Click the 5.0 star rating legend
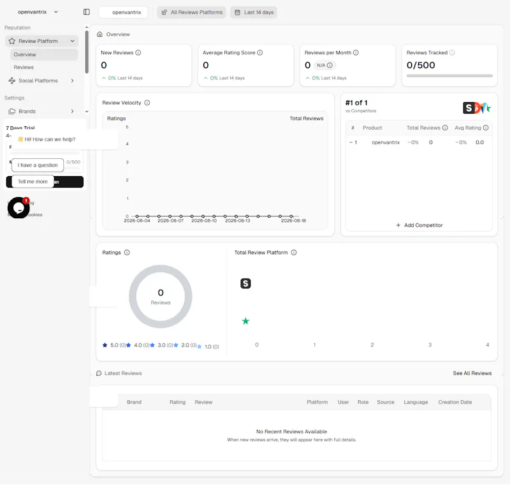510x485 pixels. click(x=114, y=345)
